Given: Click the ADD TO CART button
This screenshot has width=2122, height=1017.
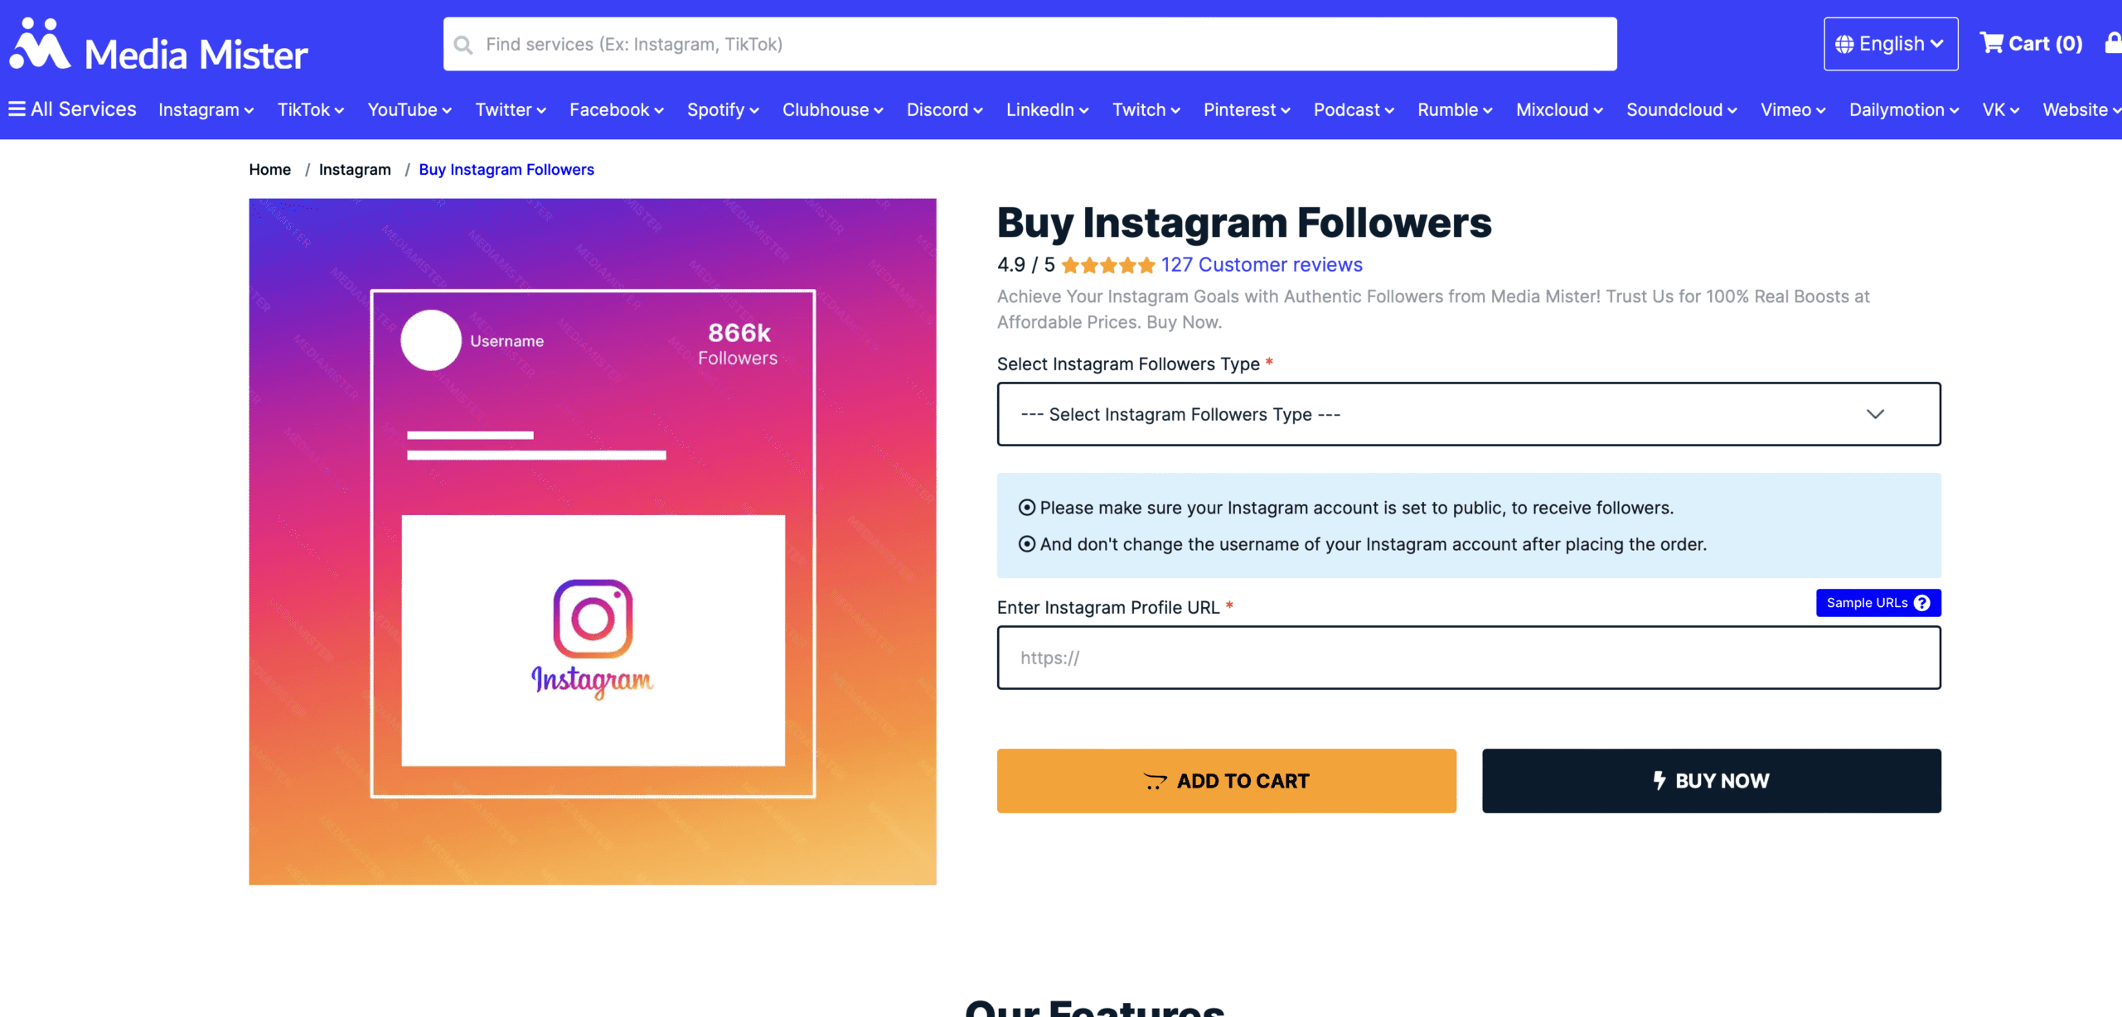Looking at the screenshot, I should click(1226, 780).
